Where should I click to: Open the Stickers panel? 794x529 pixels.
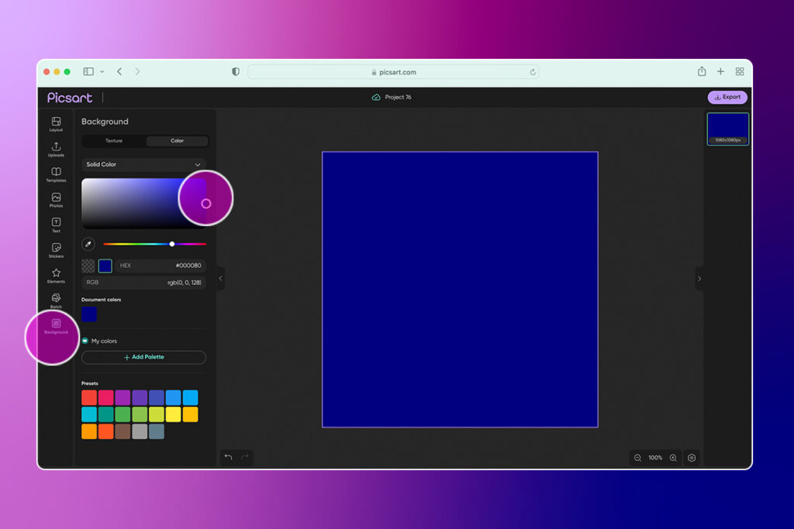pos(56,249)
